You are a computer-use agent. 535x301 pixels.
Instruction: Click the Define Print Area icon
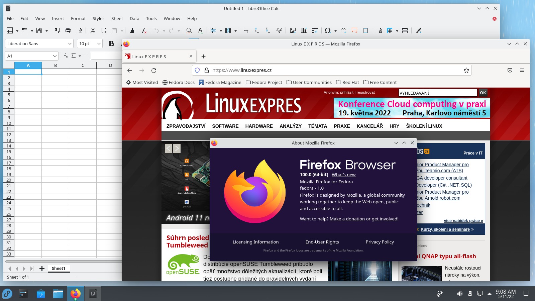(x=379, y=30)
